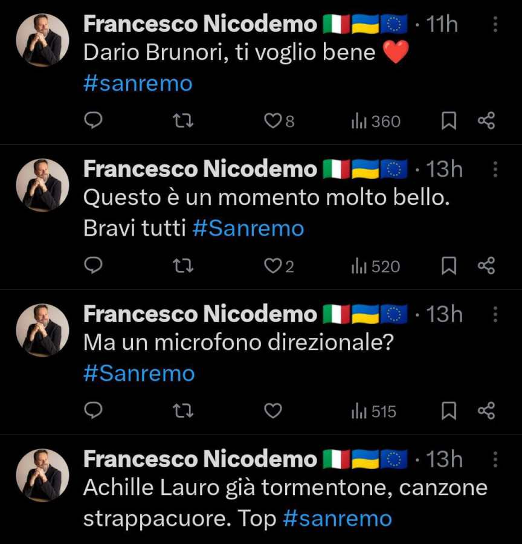The width and height of the screenshot is (522, 544).
Task: Retweet the Dario Brunori post
Action: [182, 121]
